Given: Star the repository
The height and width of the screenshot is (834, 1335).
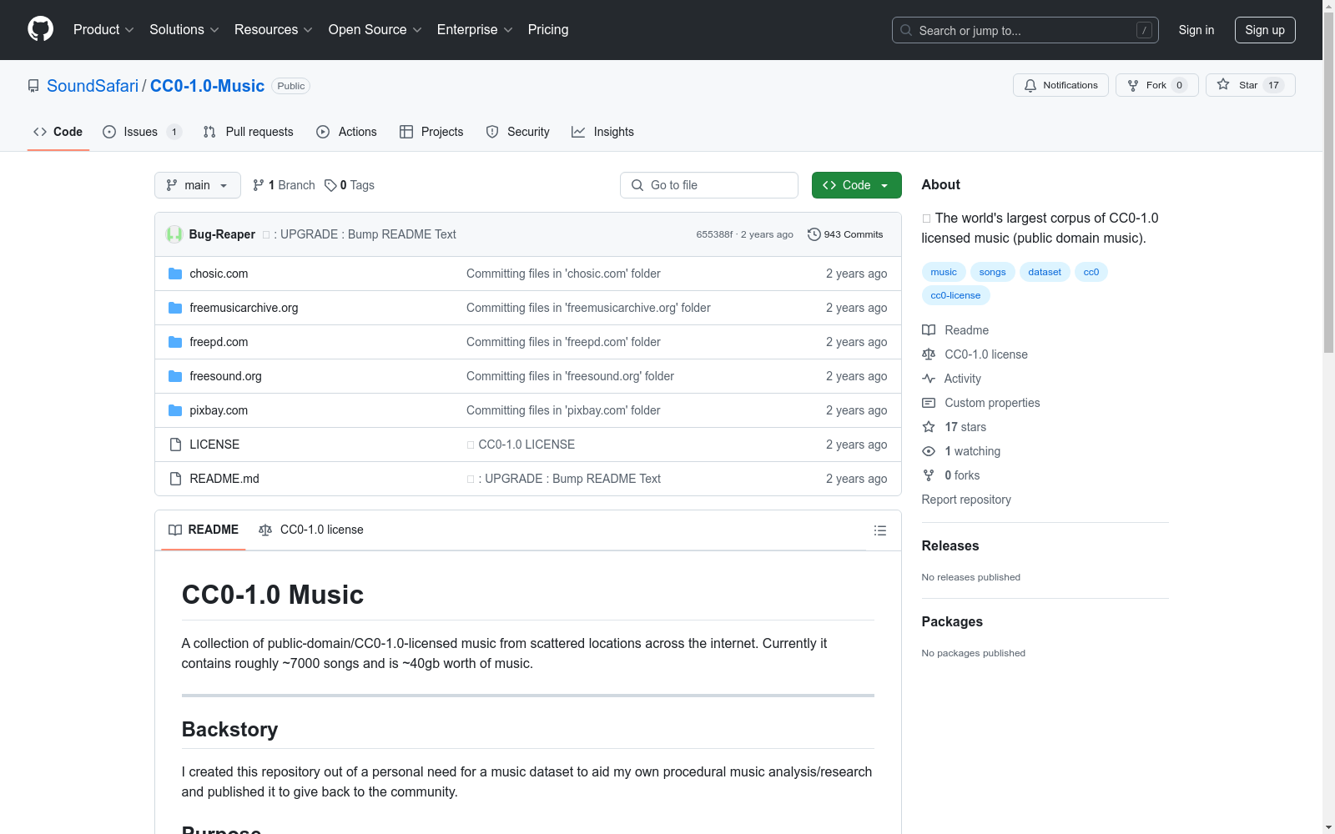Looking at the screenshot, I should [1250, 85].
